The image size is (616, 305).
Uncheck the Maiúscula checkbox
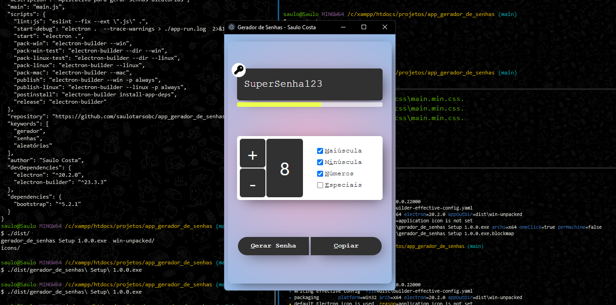320,151
